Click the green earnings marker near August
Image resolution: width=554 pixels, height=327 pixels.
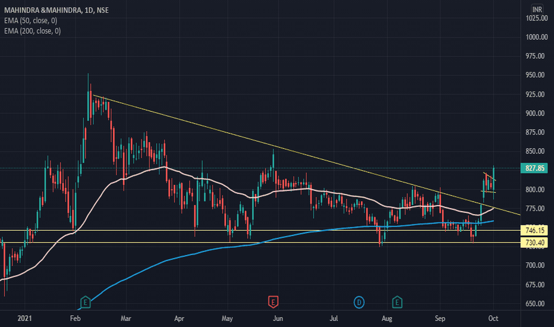[397, 302]
